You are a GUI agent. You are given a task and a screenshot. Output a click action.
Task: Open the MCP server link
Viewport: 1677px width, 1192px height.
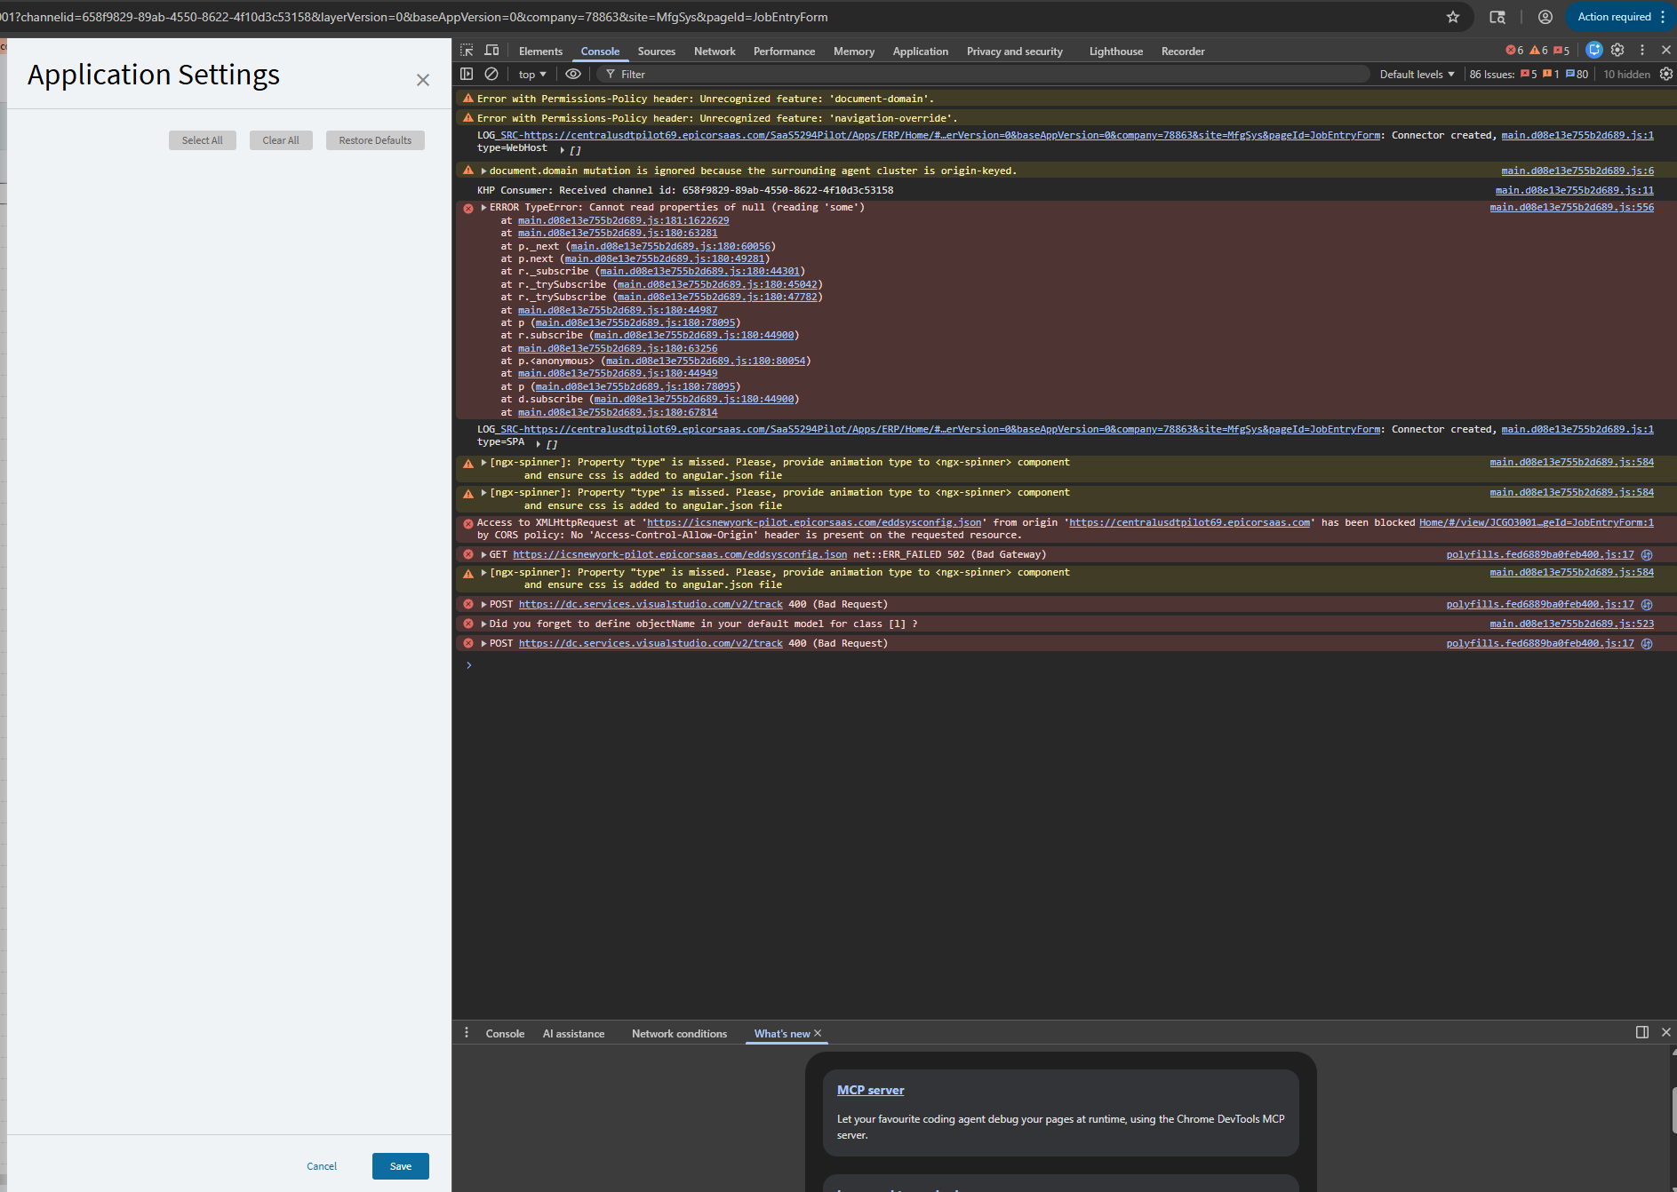(870, 1090)
